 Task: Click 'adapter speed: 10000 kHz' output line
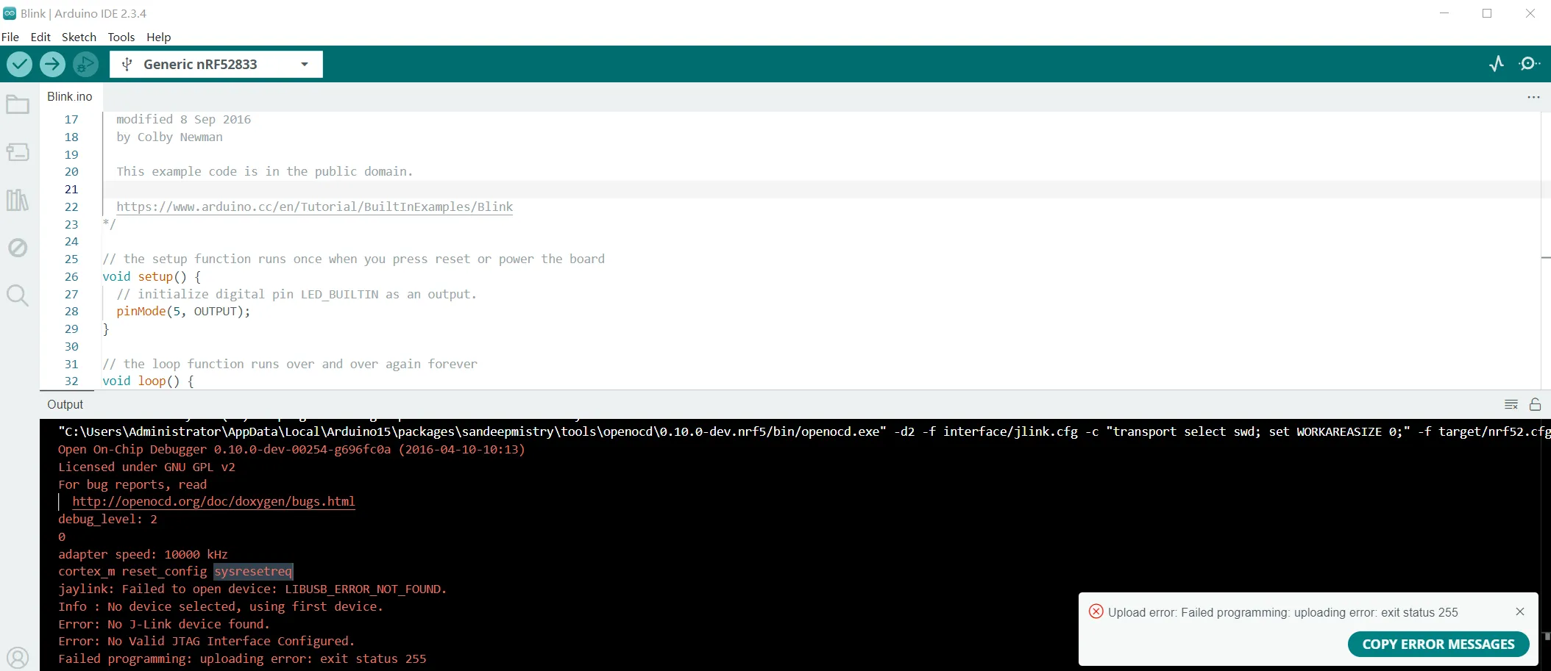pos(143,555)
